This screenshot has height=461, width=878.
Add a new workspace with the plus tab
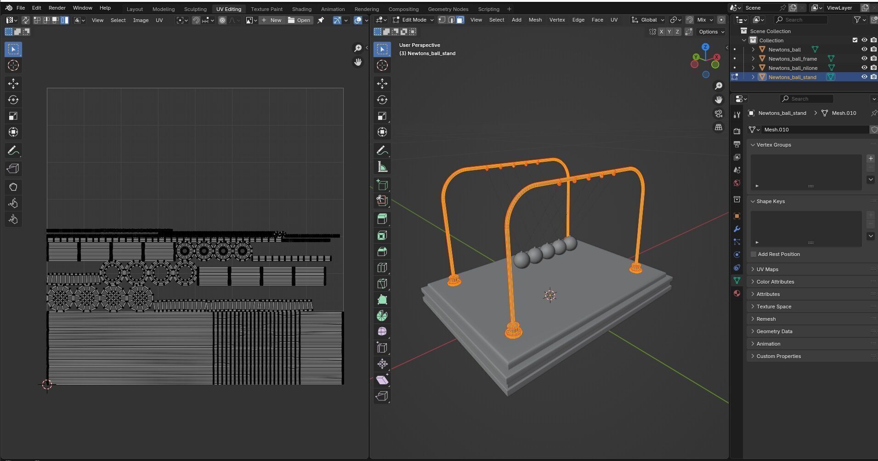[x=509, y=9]
